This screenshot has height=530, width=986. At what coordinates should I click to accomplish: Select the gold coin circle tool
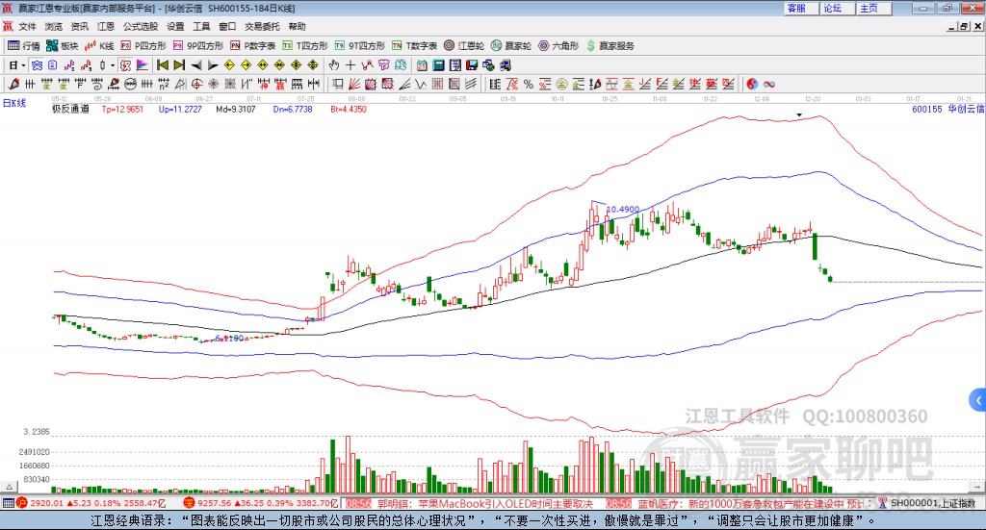point(561,84)
